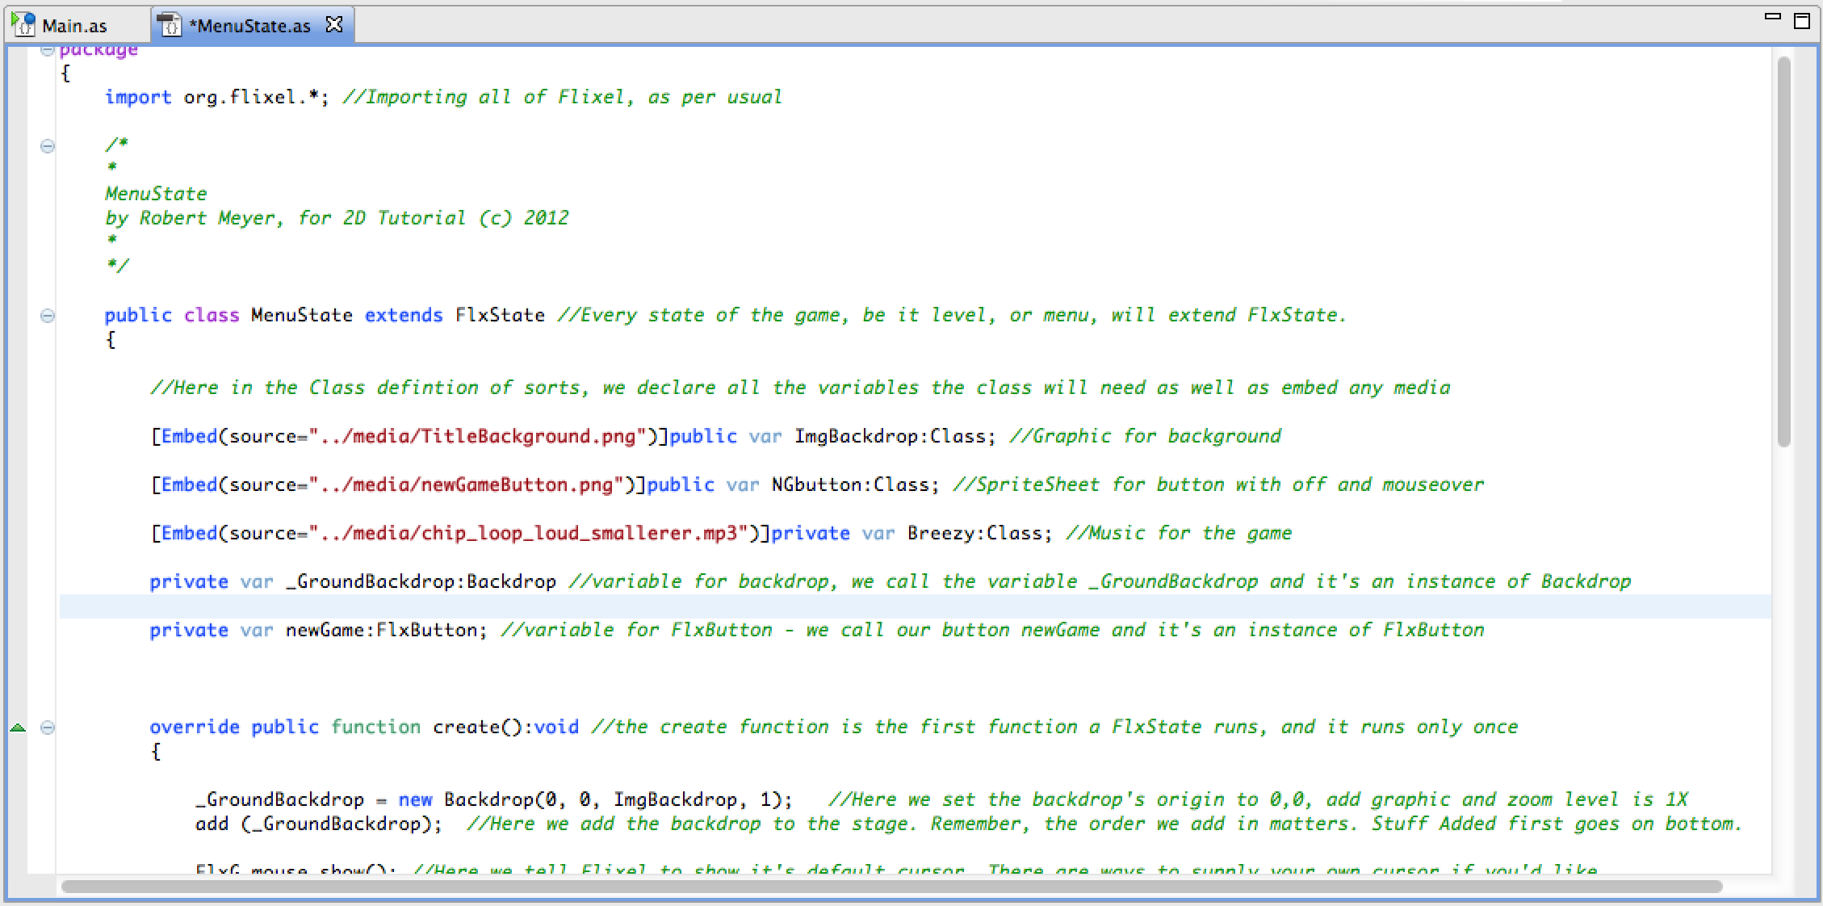
Task: Select the *MenuState.as editor tab
Action: tap(249, 26)
